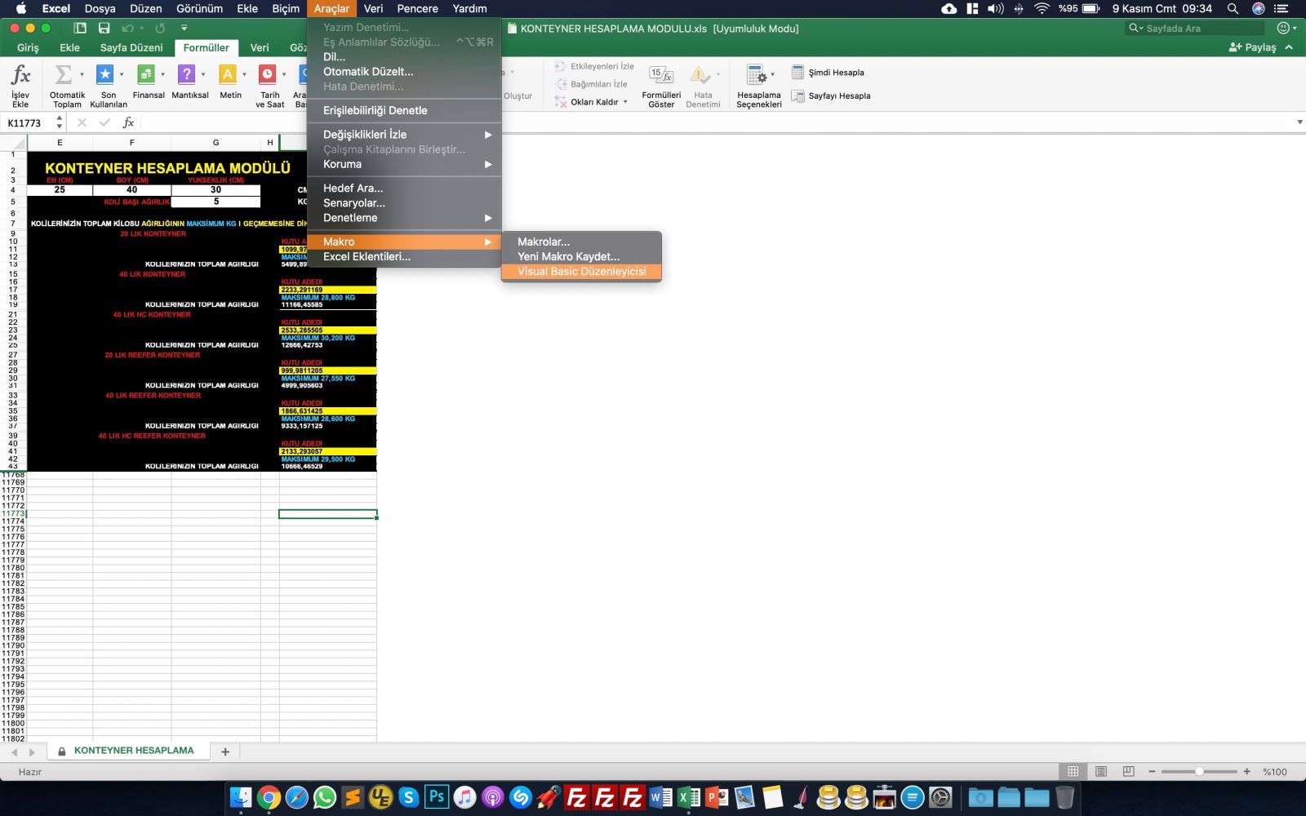This screenshot has width=1306, height=816.
Task: Click the save icon in the title bar
Action: pyautogui.click(x=104, y=28)
